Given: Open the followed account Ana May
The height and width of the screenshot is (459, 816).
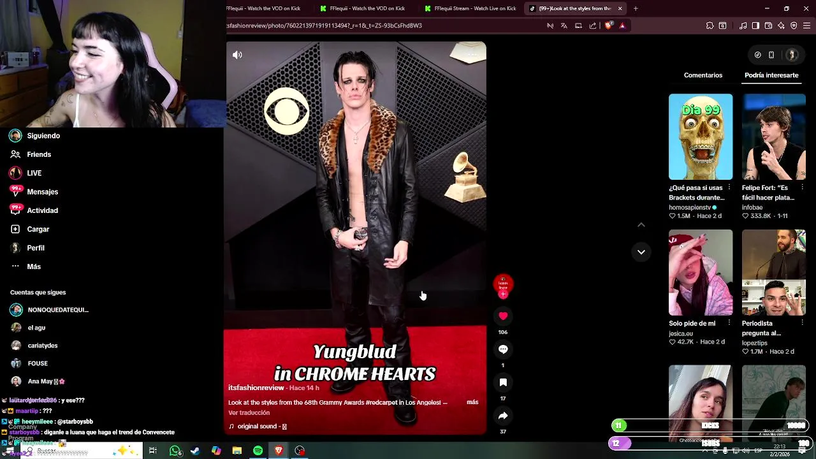Looking at the screenshot, I should coord(38,381).
